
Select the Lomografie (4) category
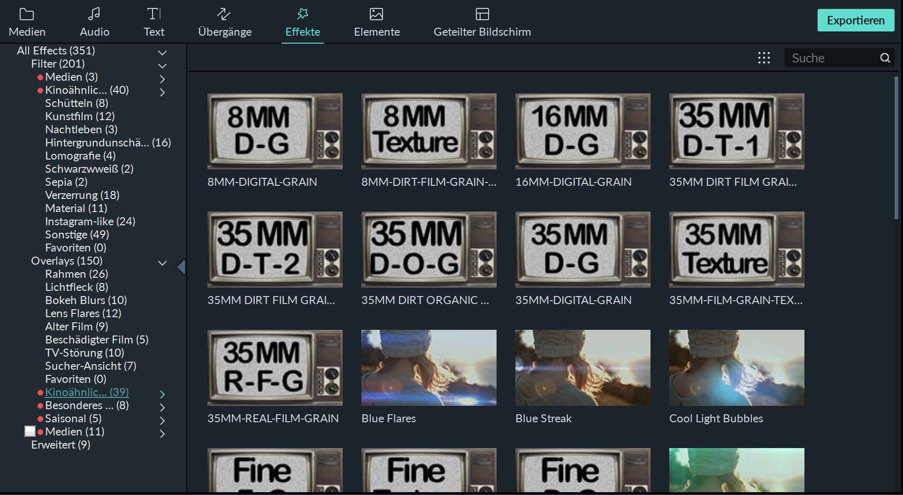80,155
